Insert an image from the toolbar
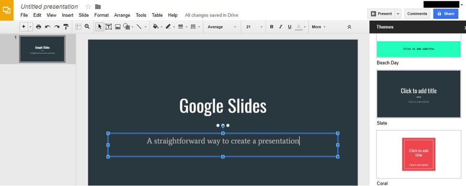This screenshot has width=466, height=186. pos(118,27)
